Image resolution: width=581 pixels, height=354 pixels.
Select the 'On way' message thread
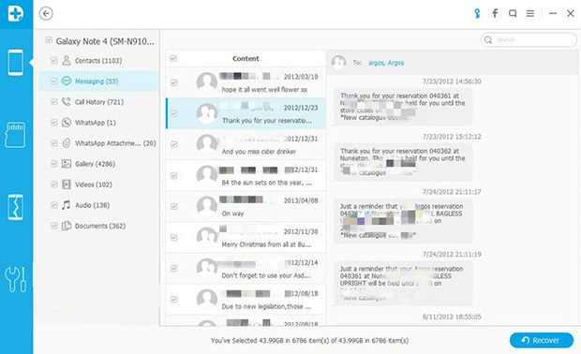[x=246, y=207]
